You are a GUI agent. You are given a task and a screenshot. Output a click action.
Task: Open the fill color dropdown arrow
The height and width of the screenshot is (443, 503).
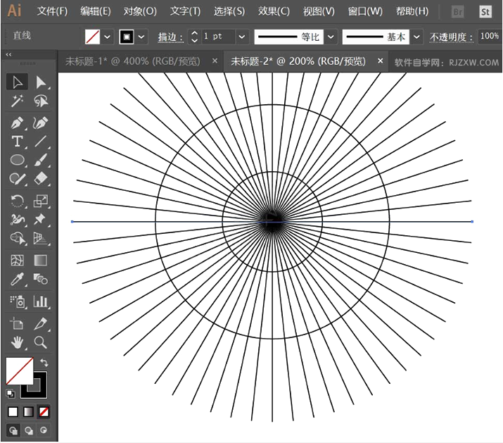click(x=108, y=36)
